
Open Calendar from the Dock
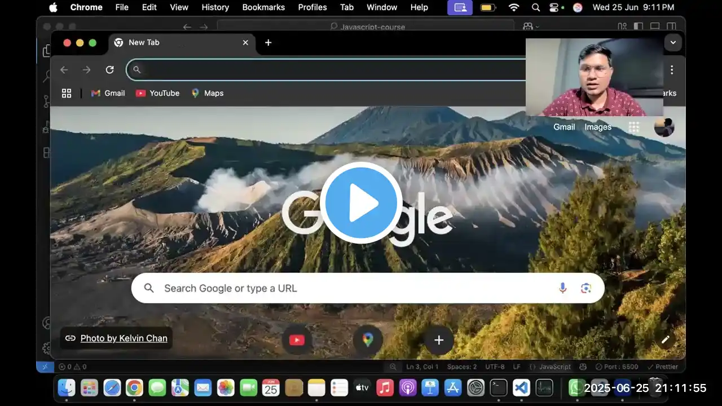[x=271, y=387]
